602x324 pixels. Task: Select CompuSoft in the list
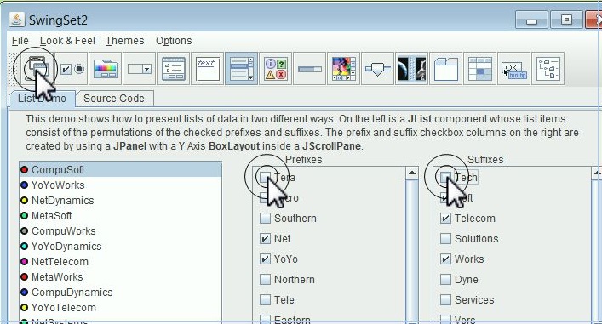(121, 169)
